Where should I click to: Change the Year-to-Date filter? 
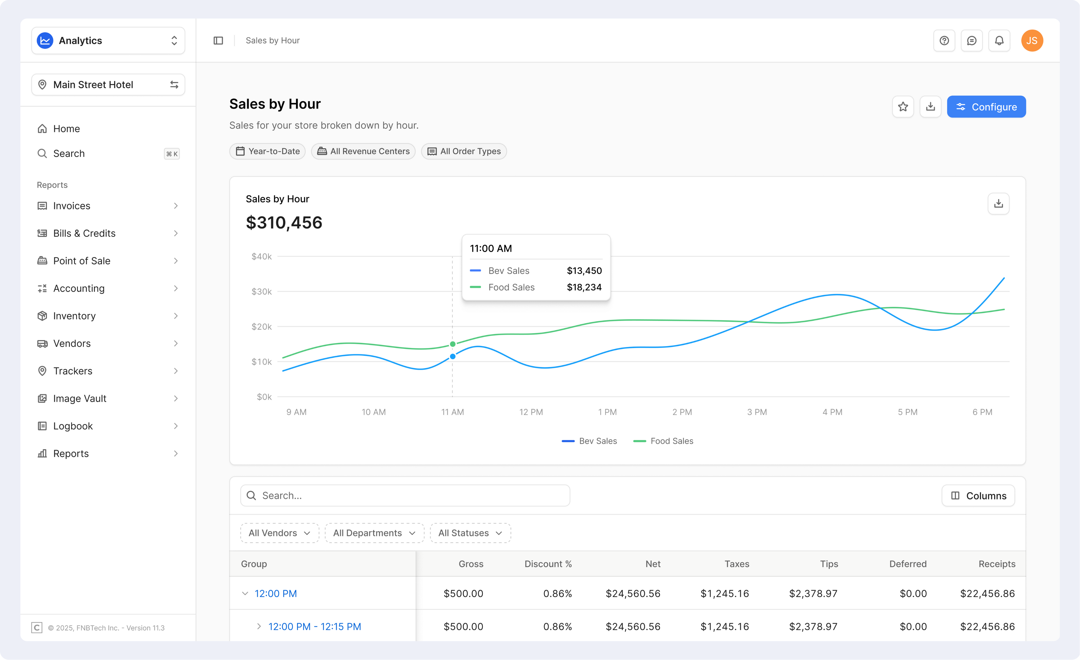click(267, 151)
